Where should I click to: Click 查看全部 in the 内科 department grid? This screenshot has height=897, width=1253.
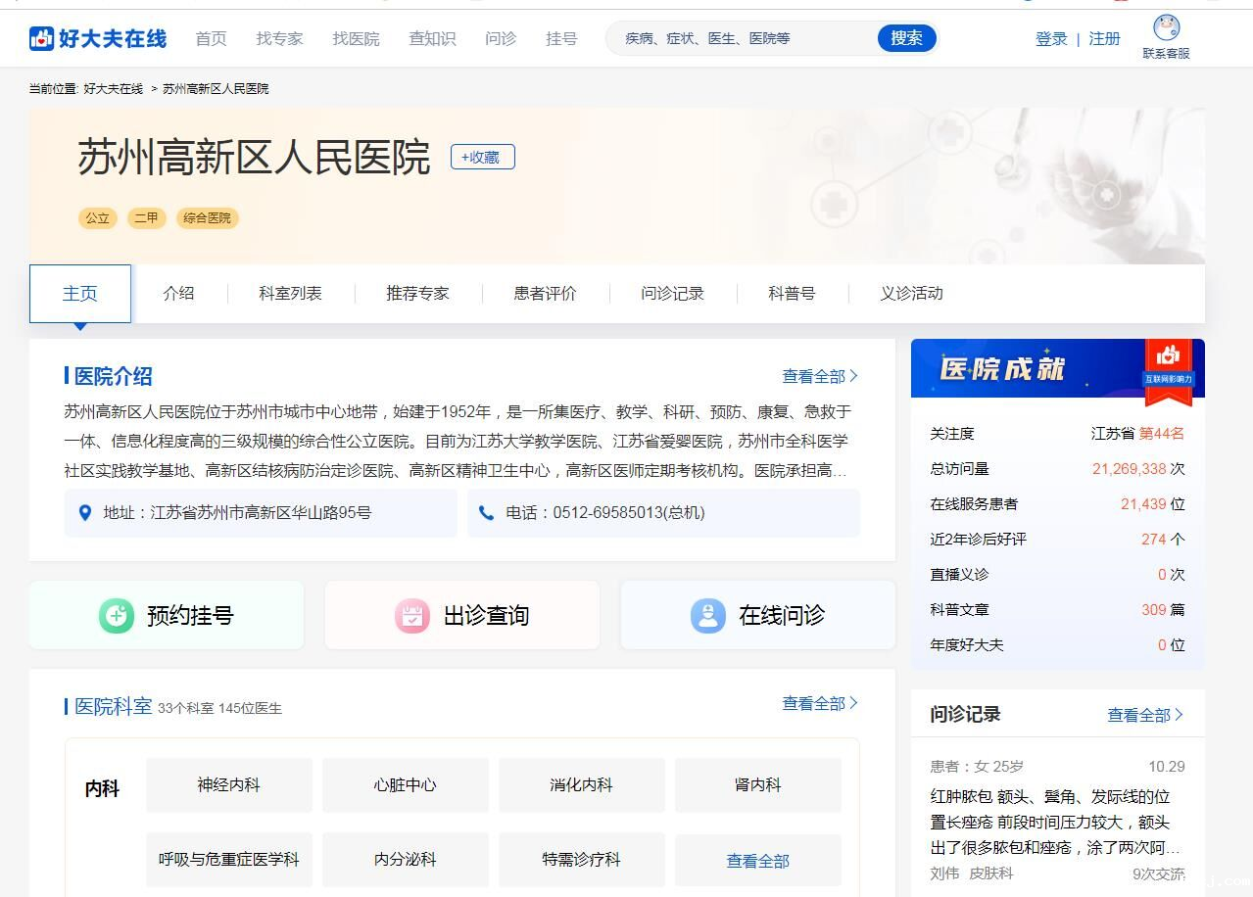click(x=757, y=861)
